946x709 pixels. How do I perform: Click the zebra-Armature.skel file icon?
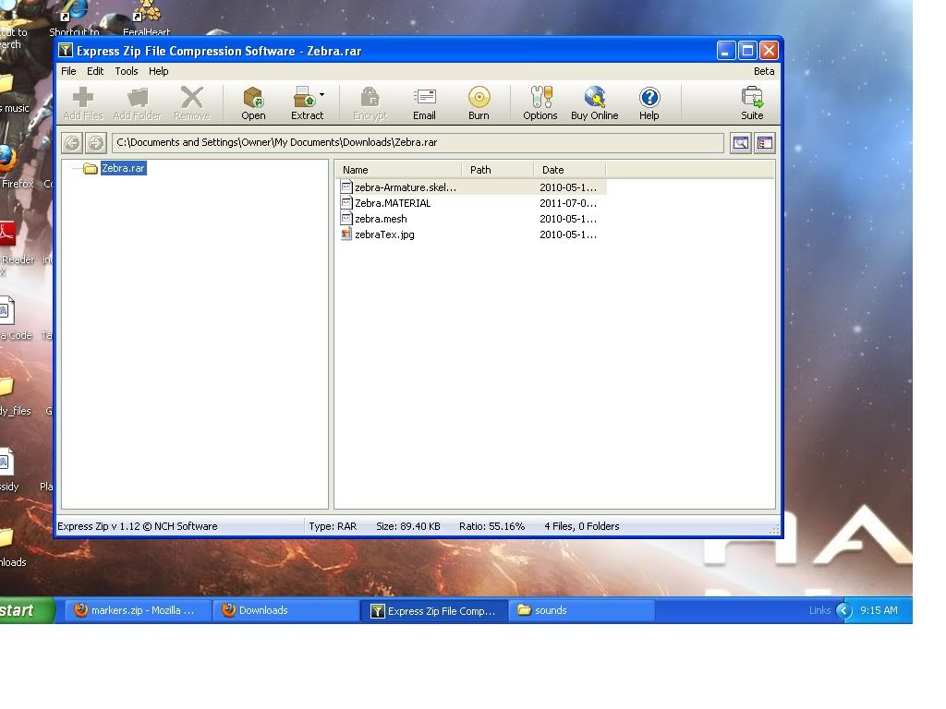346,186
